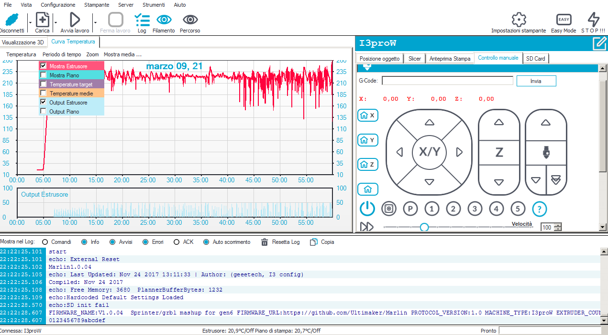Open the dropdown arrow beside Carica
The image size is (608, 335).
55,22
